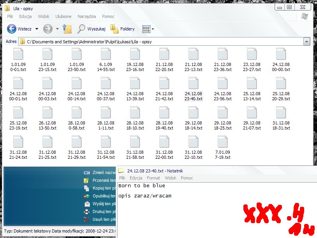
Task: Open the Format menu in Notatnik
Action: [153, 178]
